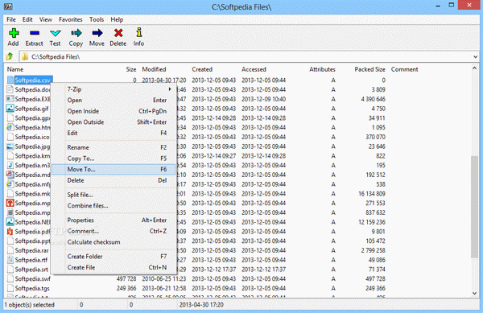
Task: Choose Open from the context menu
Action: [x=114, y=101]
